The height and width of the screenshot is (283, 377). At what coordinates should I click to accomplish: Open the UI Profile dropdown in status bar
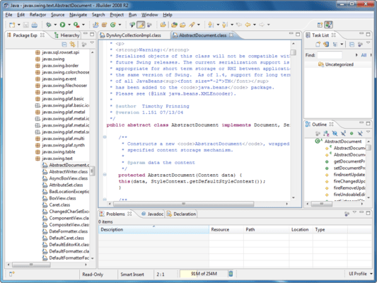(x=360, y=274)
